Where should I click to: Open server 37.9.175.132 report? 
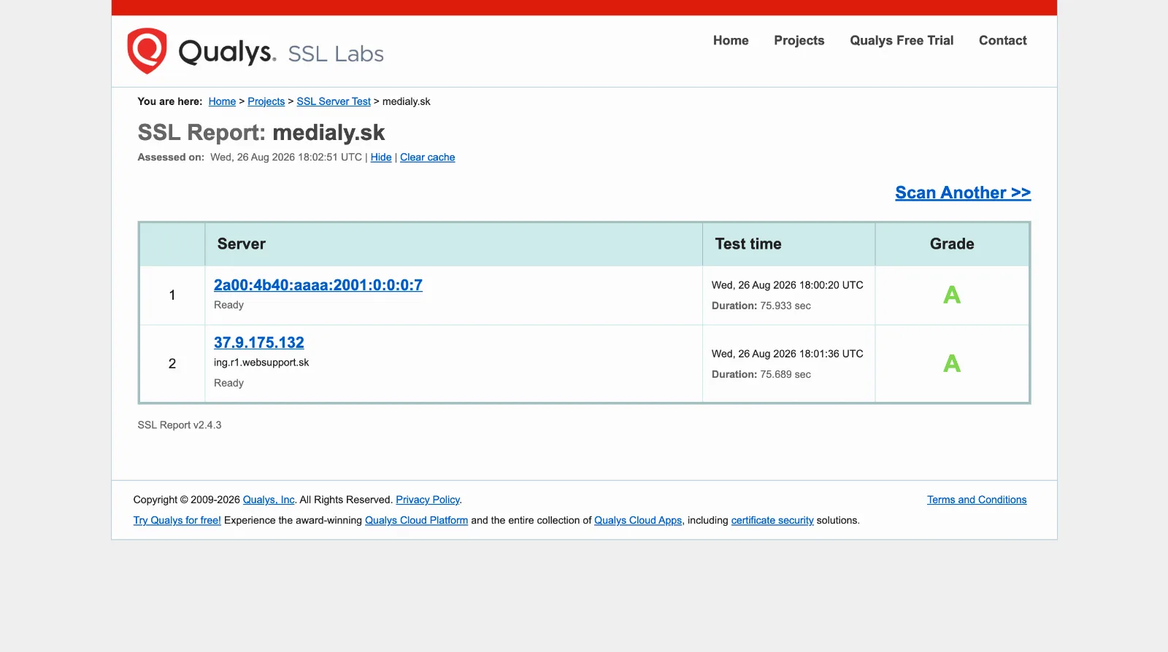pyautogui.click(x=259, y=343)
